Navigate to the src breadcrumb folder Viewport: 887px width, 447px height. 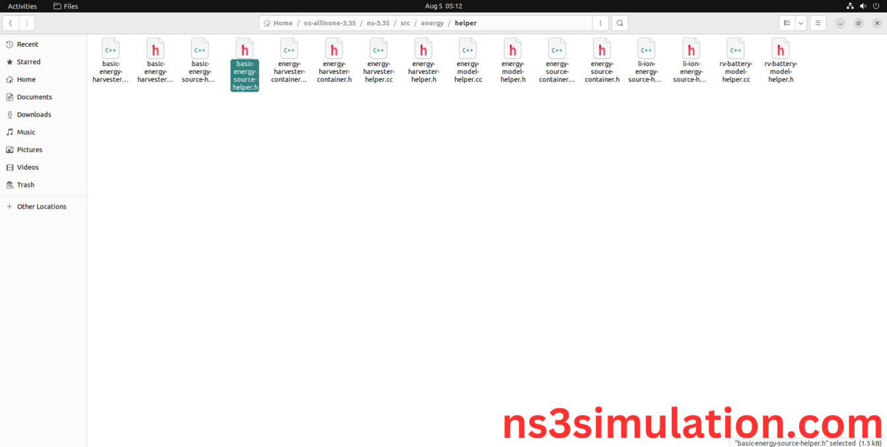405,23
